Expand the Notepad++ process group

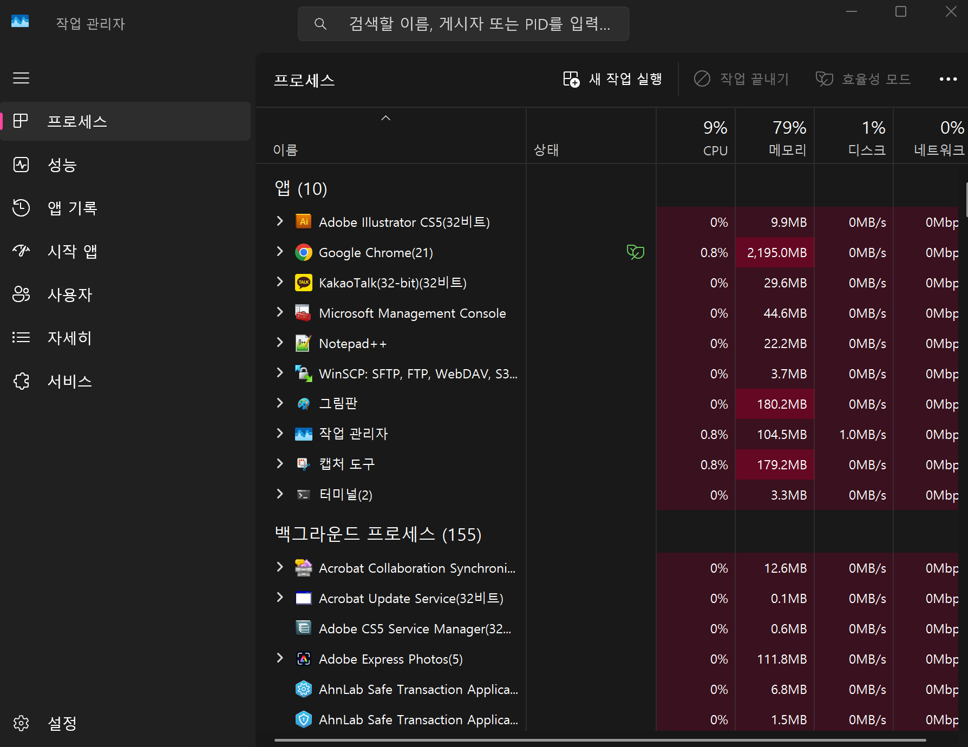tap(280, 342)
